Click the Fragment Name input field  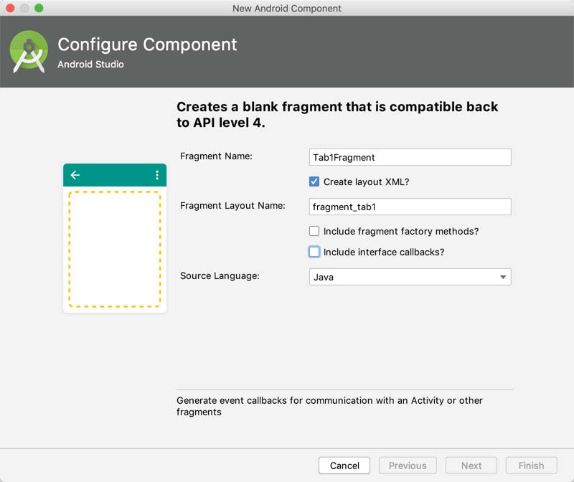click(x=410, y=157)
